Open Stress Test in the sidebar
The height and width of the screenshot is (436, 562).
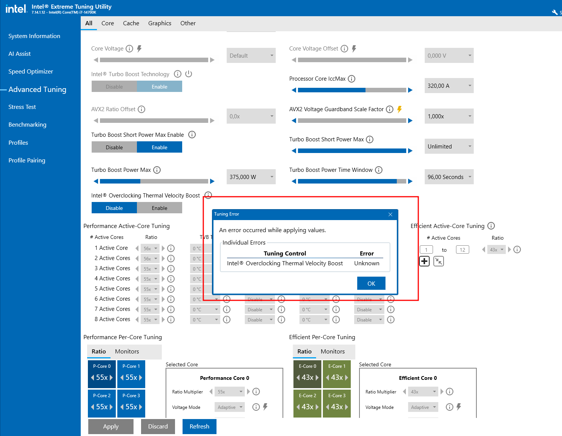[22, 107]
